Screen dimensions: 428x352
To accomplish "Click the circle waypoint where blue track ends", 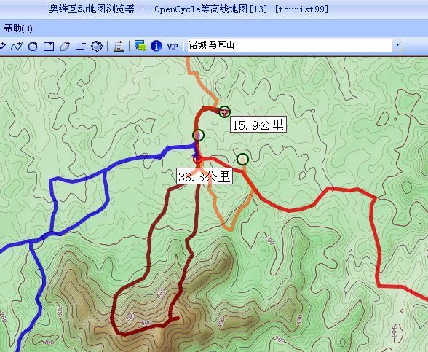I will click(198, 135).
